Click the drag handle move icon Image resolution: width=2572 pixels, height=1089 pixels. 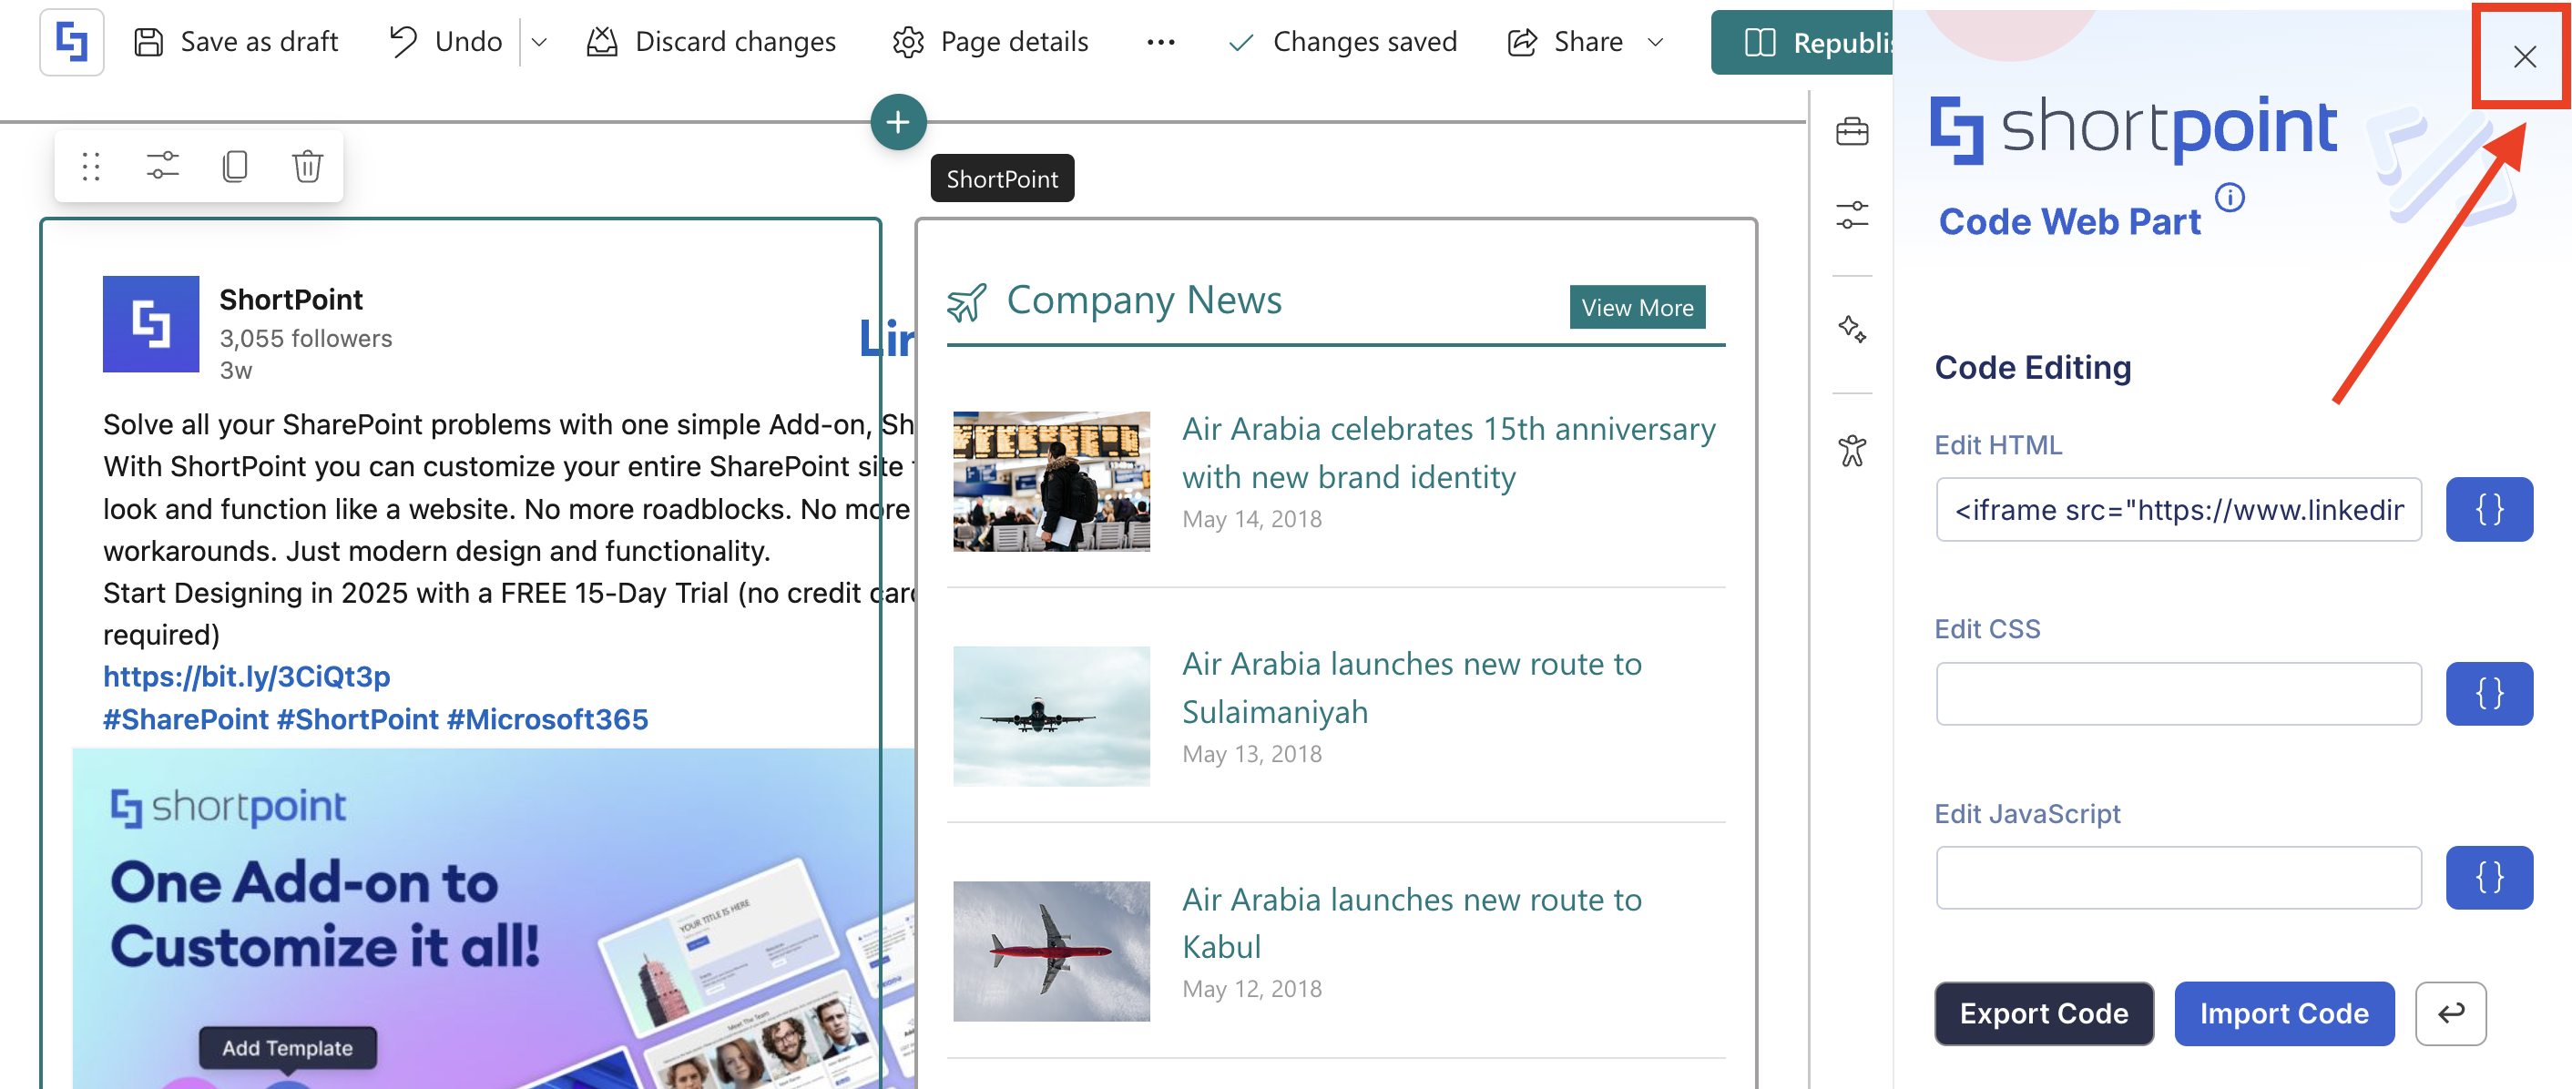pyautogui.click(x=91, y=166)
